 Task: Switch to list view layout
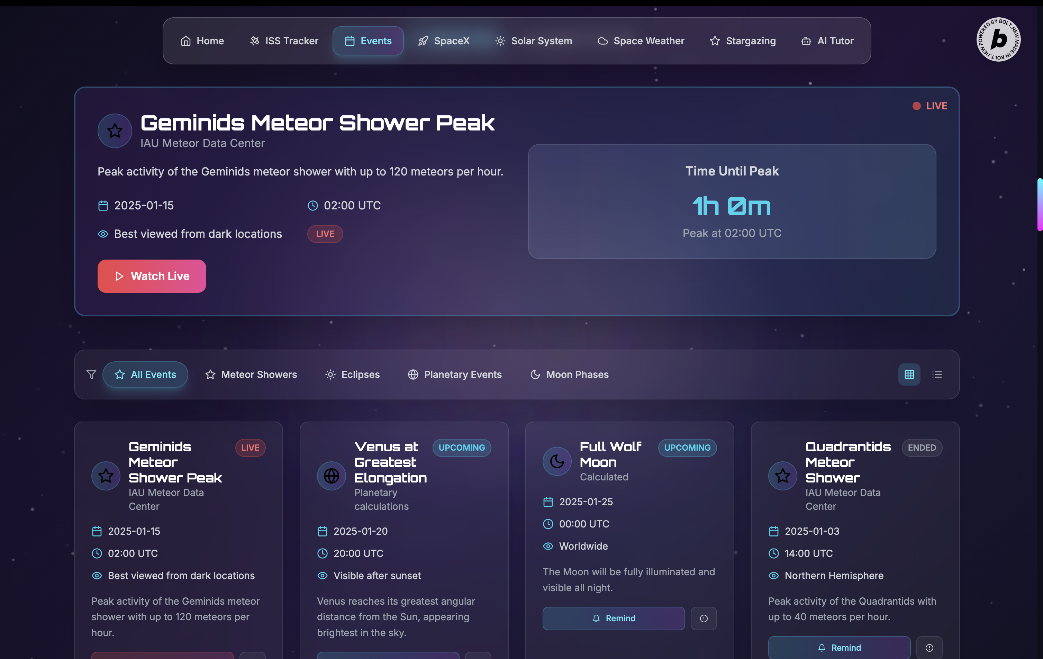[x=937, y=374]
